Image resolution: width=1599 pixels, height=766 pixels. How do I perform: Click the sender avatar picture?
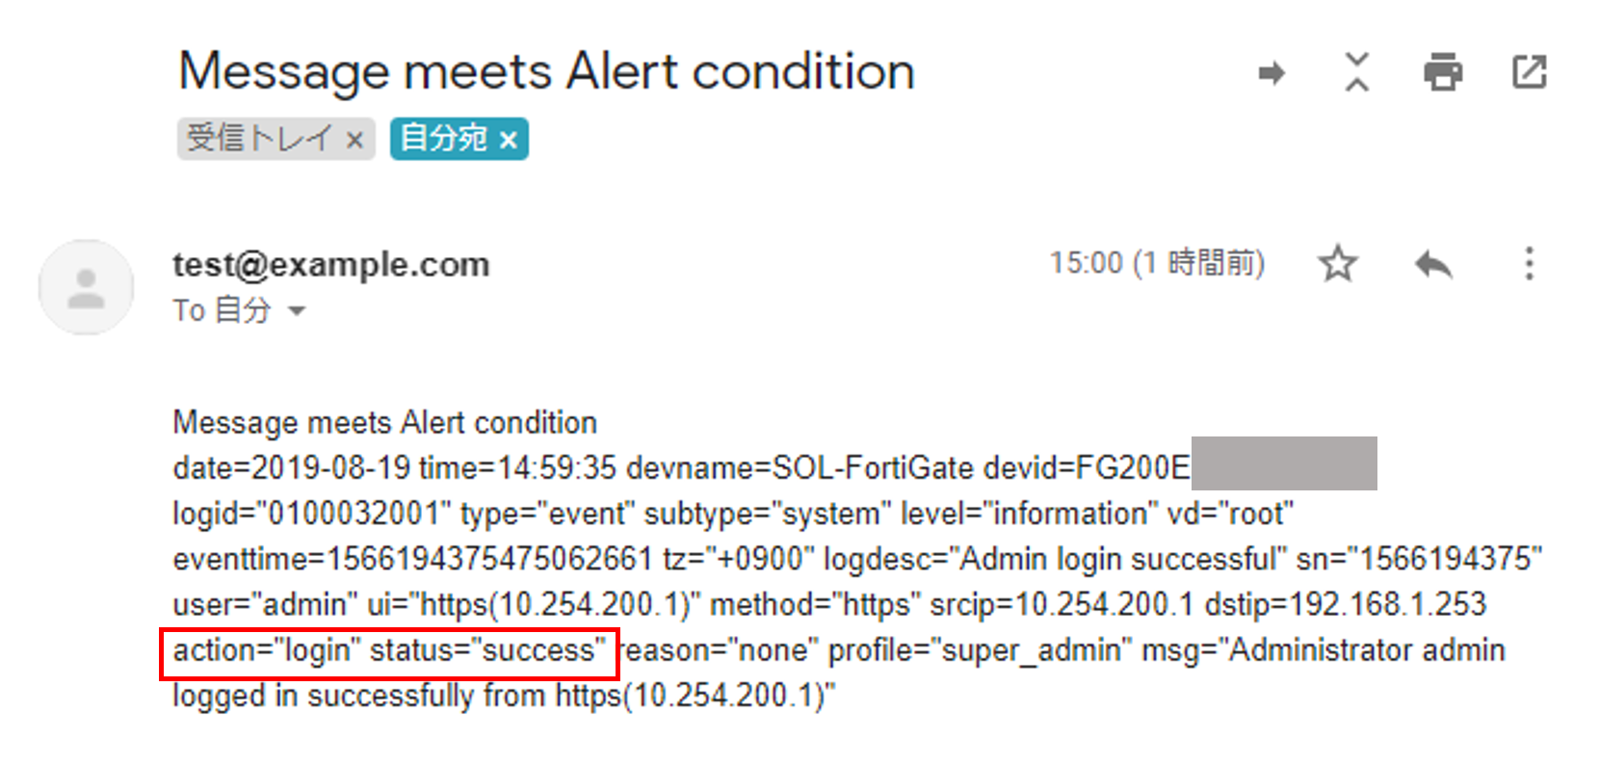coord(86,287)
